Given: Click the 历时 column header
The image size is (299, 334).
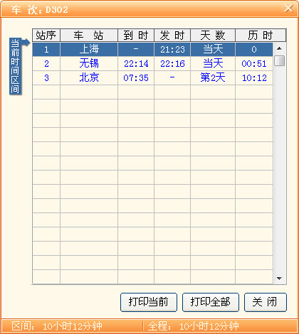Looking at the screenshot, I should point(261,36).
